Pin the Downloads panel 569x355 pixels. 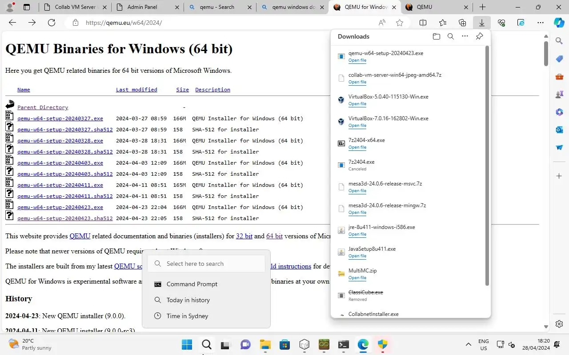pos(479,36)
